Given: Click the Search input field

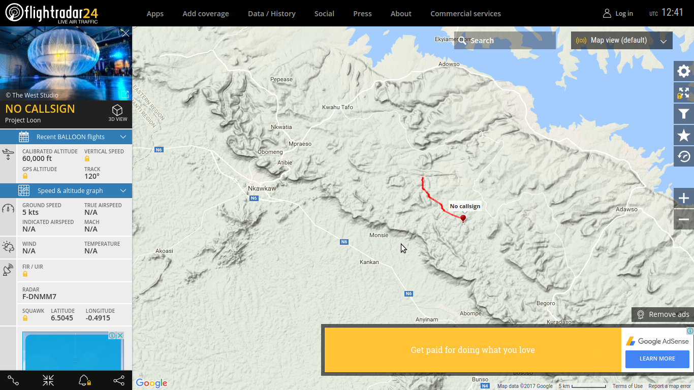Looking at the screenshot, I should click(x=505, y=41).
